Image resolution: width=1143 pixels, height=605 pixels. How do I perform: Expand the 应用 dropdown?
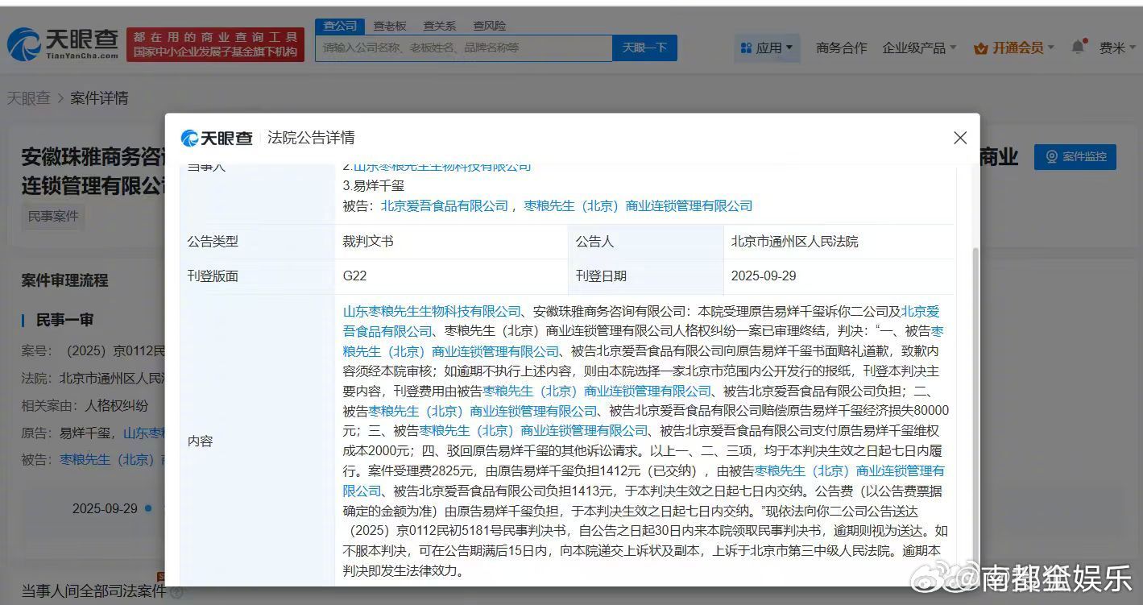(767, 48)
